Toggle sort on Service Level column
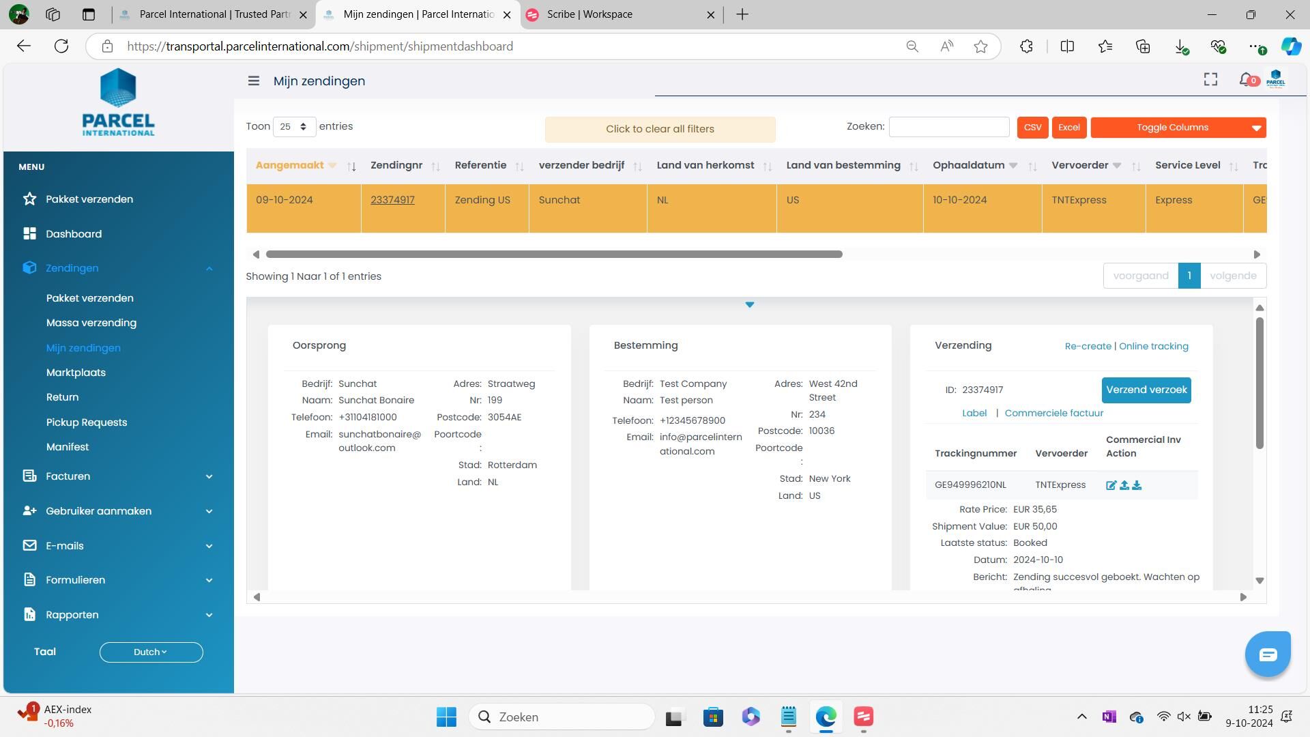 1233,167
